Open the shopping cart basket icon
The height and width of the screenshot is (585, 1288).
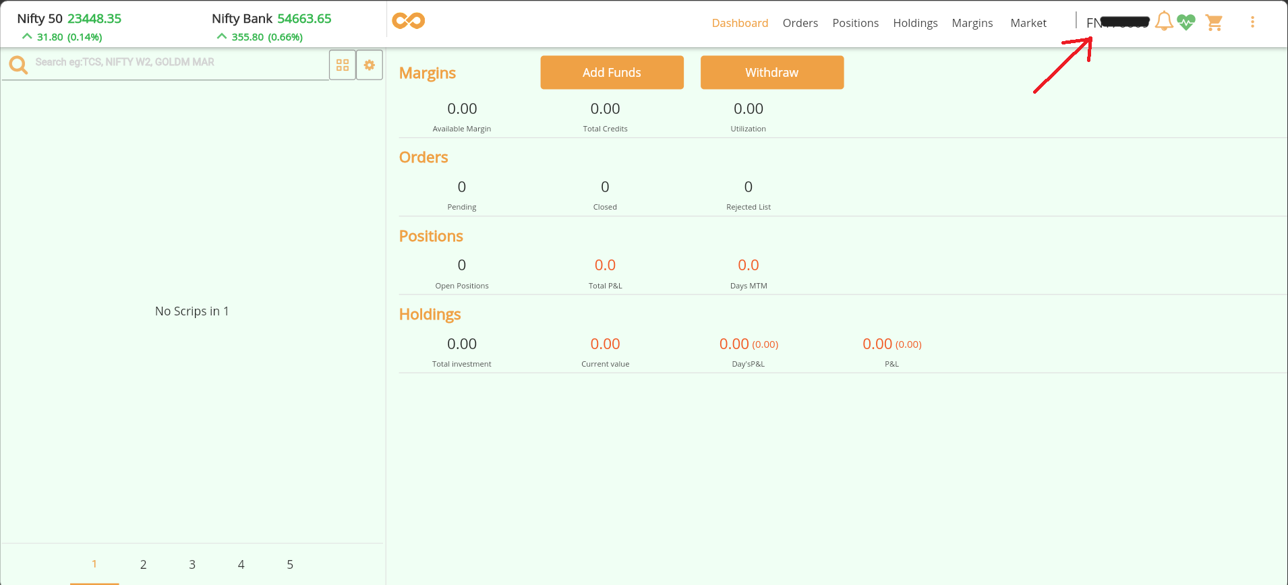pyautogui.click(x=1214, y=23)
